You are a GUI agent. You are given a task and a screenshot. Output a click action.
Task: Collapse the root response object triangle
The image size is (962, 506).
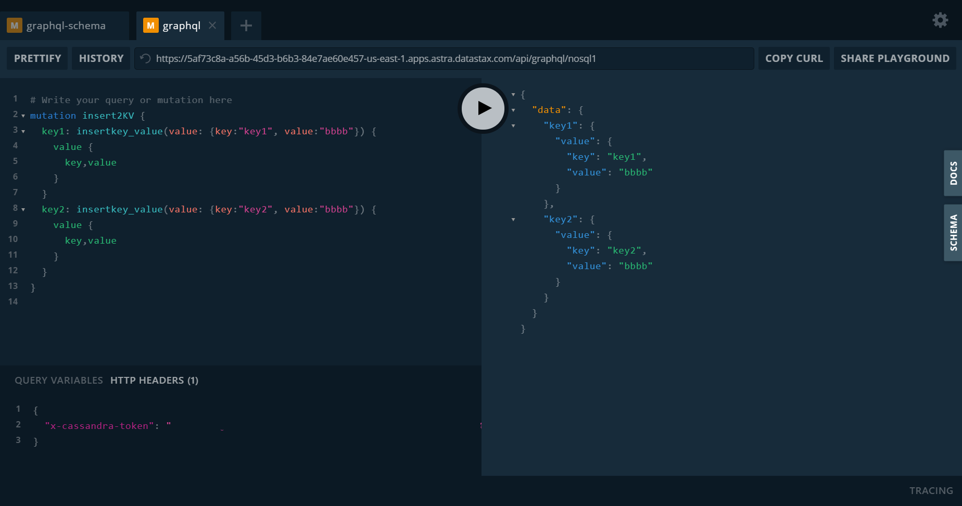[x=513, y=95]
